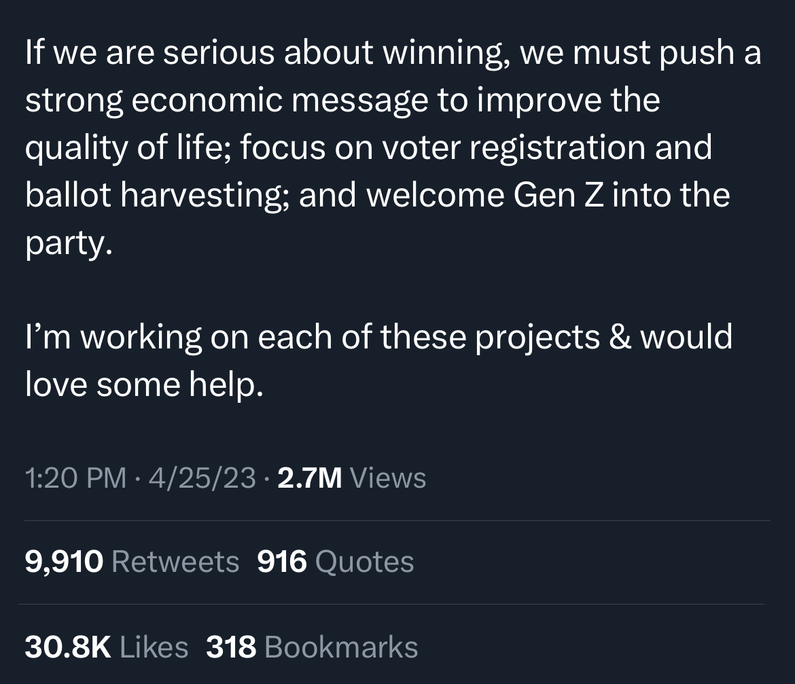Click the "Bookmarks" label text
Screen dimensions: 795x684
click(341, 647)
